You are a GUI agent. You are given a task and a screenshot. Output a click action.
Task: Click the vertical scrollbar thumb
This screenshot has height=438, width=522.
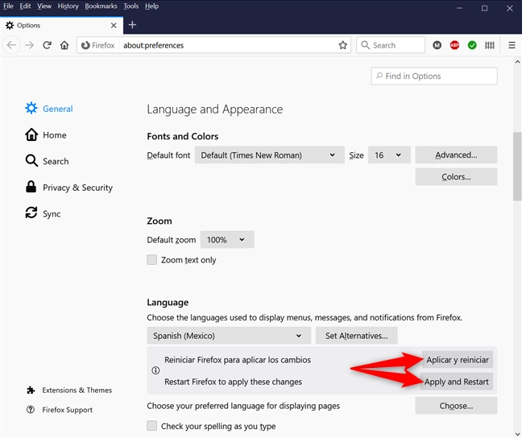(x=517, y=167)
